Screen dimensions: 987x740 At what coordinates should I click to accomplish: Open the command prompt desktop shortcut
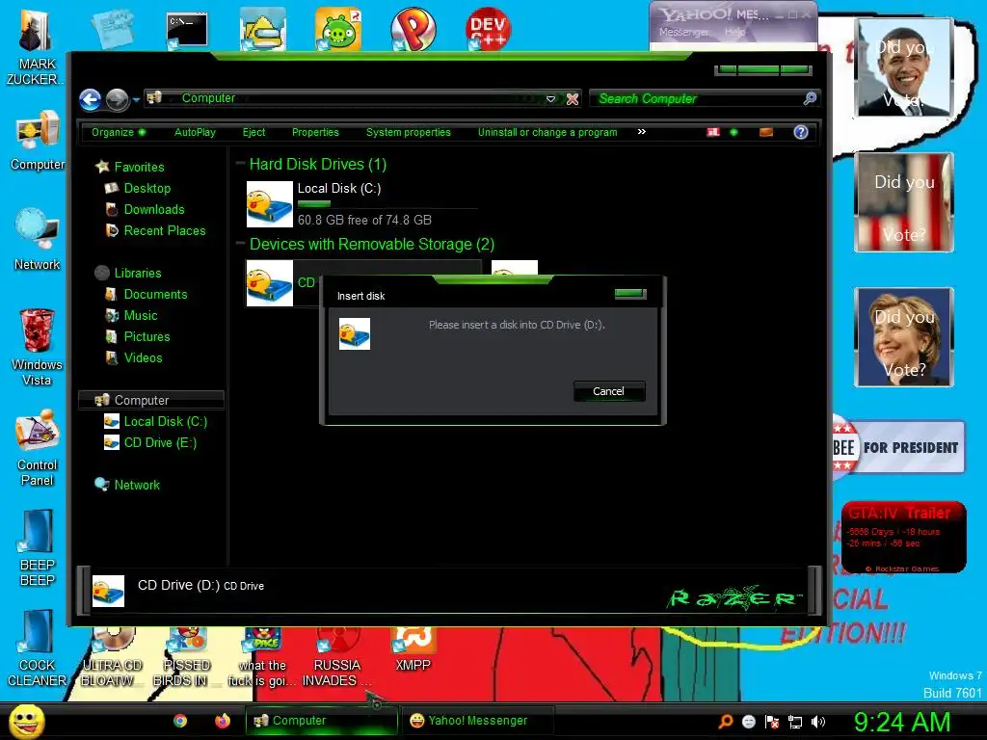pos(187,30)
